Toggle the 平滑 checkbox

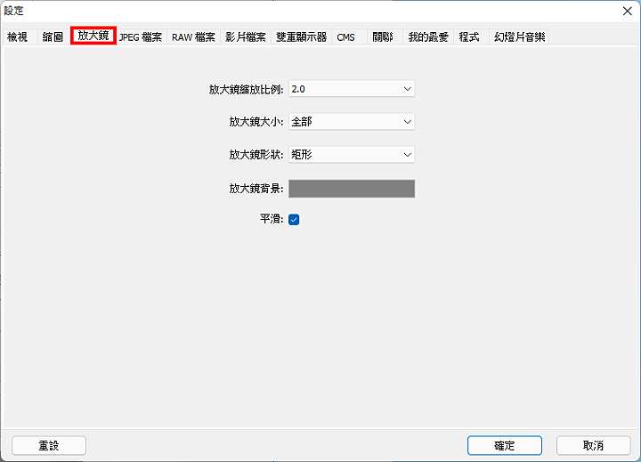294,220
